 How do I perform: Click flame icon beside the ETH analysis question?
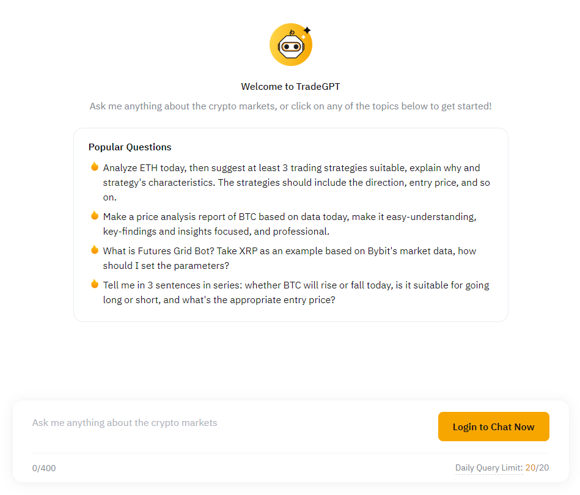tap(95, 167)
